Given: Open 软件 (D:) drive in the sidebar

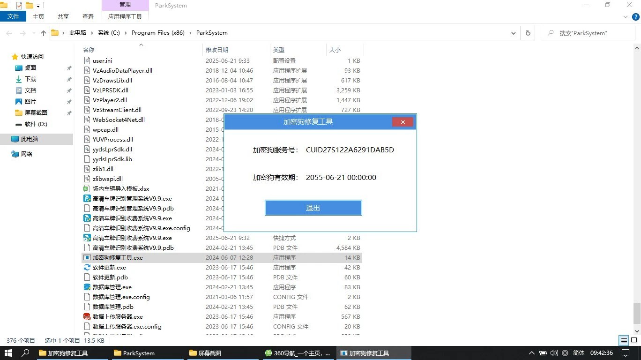Looking at the screenshot, I should 36,124.
